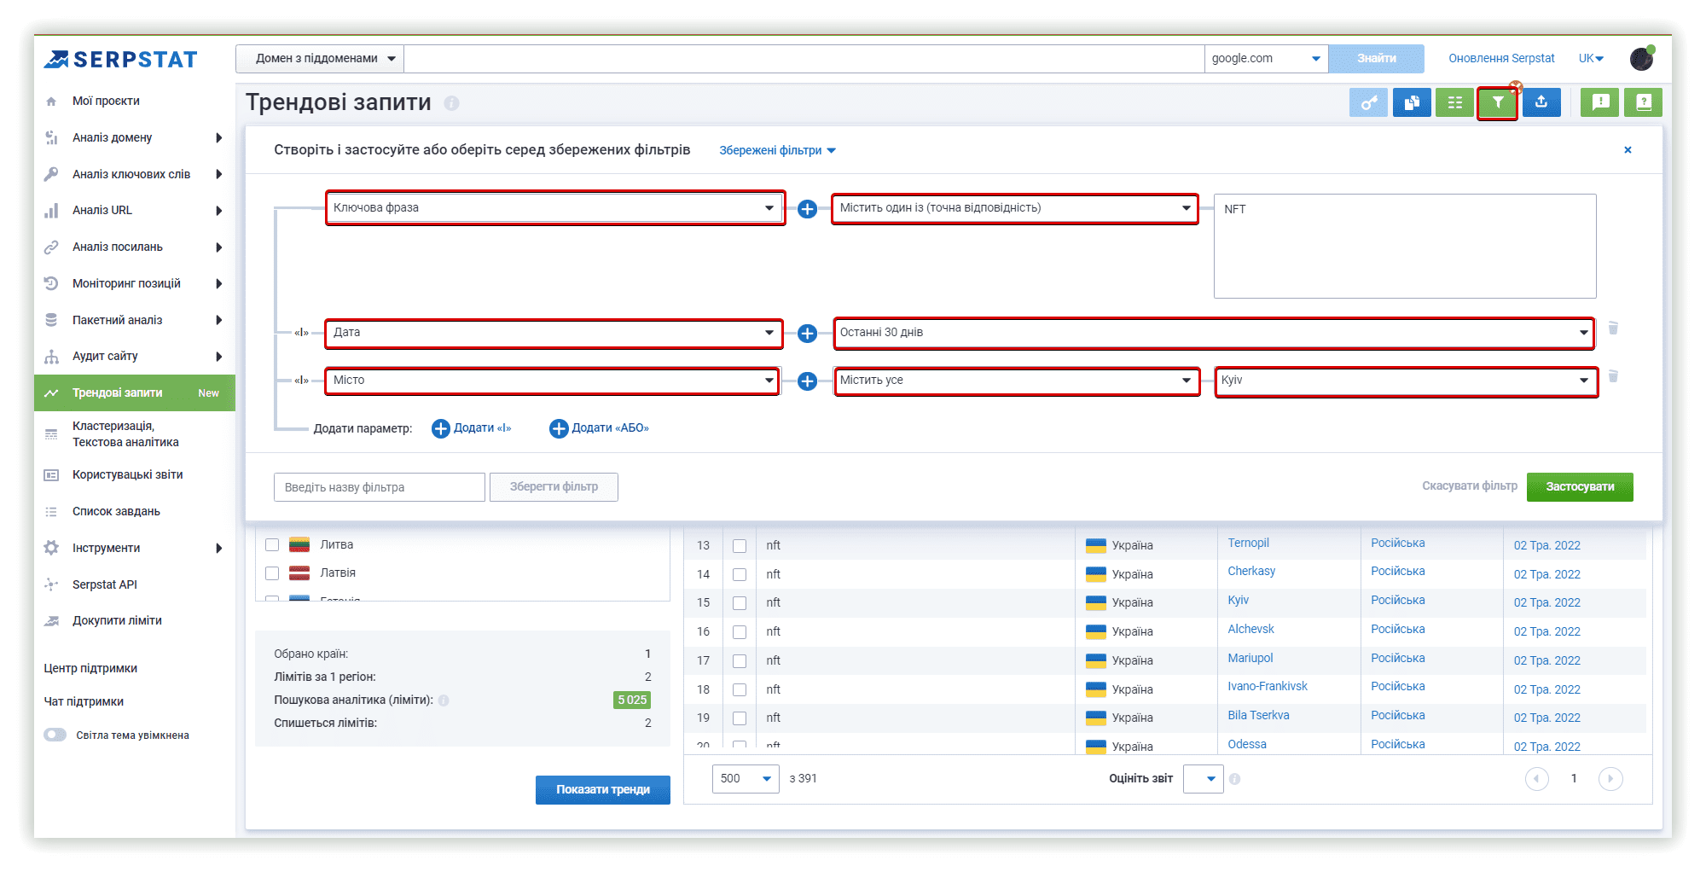The height and width of the screenshot is (872, 1706).
Task: Open the Оцініть звіт rating dropdown
Action: [1203, 778]
